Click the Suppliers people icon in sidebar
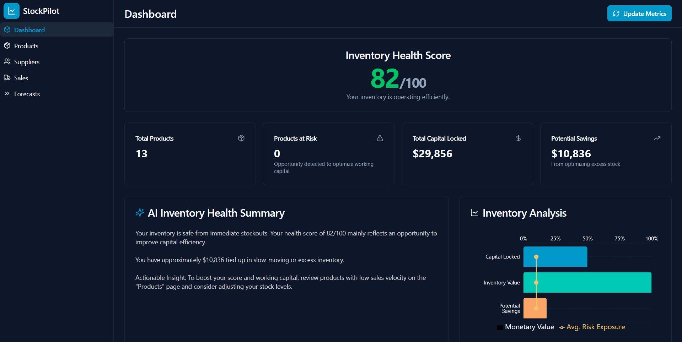 [x=7, y=61]
